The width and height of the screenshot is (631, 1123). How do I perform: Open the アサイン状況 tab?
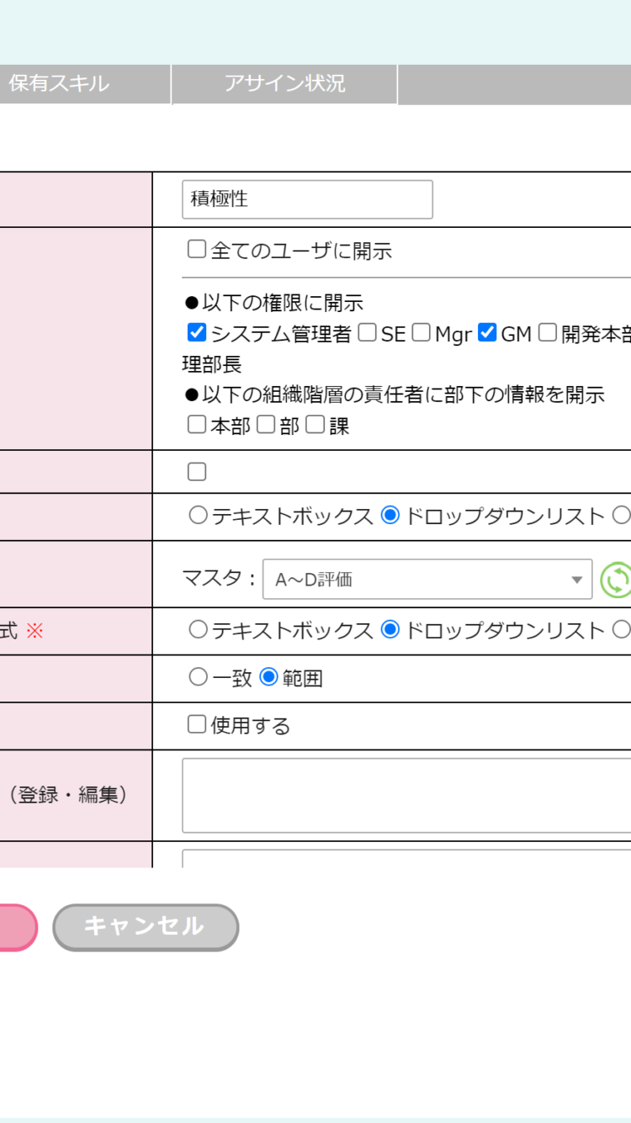284,84
